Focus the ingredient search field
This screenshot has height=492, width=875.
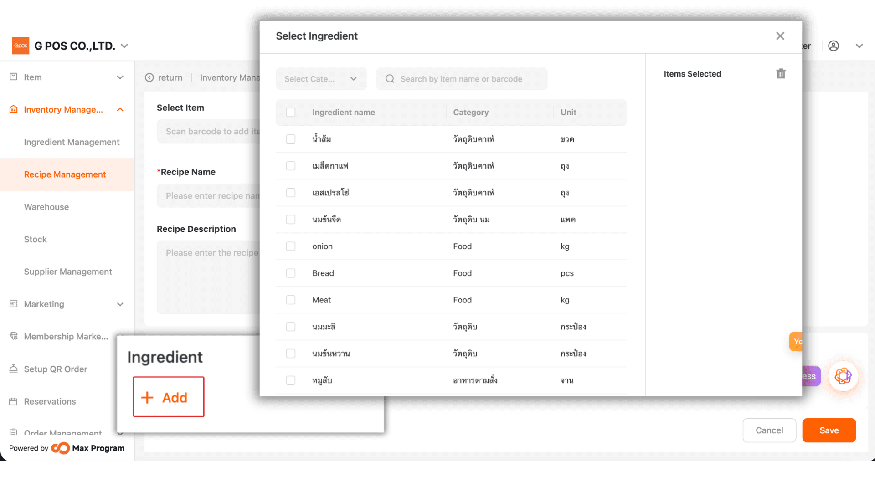pos(462,79)
